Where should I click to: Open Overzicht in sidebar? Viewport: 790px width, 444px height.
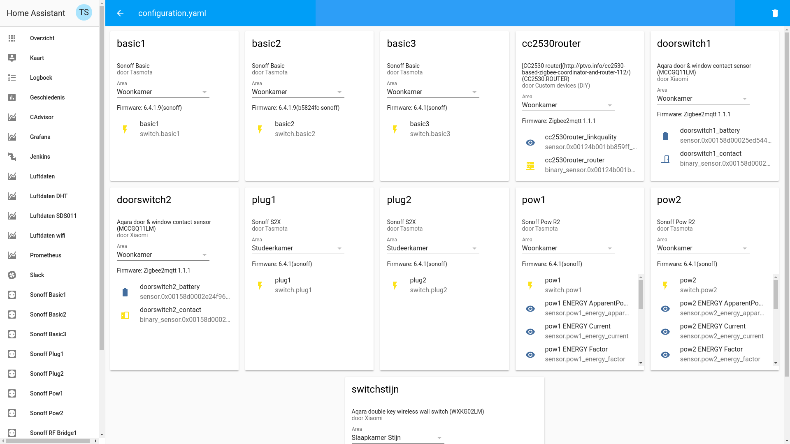point(42,38)
